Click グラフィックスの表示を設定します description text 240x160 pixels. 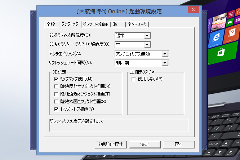coord(77,121)
